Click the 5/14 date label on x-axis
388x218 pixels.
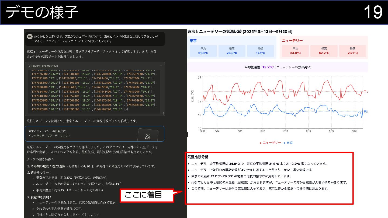[217, 131]
